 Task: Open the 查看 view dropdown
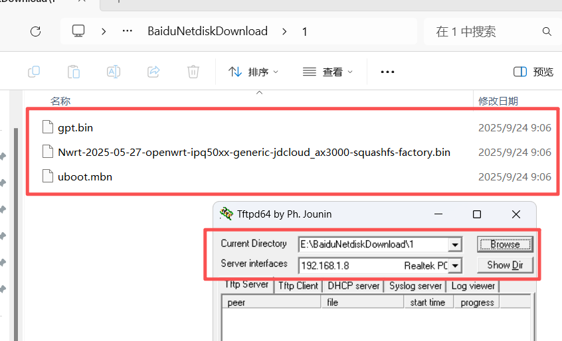(x=328, y=72)
